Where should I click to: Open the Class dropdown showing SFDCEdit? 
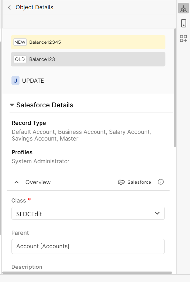tap(88, 213)
